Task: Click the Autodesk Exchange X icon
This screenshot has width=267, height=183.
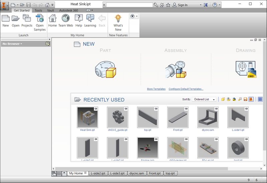Action: click(x=206, y=5)
